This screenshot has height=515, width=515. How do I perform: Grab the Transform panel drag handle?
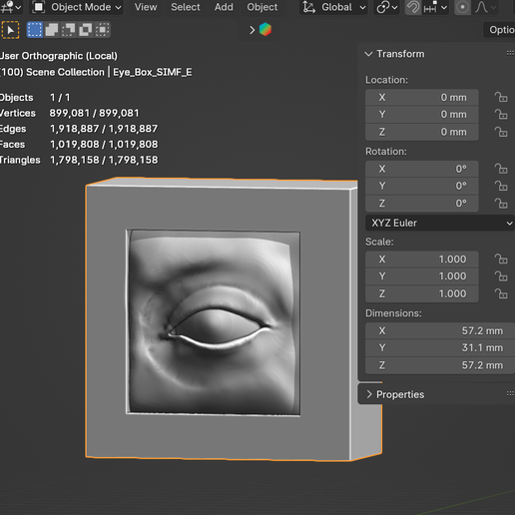coord(510,53)
